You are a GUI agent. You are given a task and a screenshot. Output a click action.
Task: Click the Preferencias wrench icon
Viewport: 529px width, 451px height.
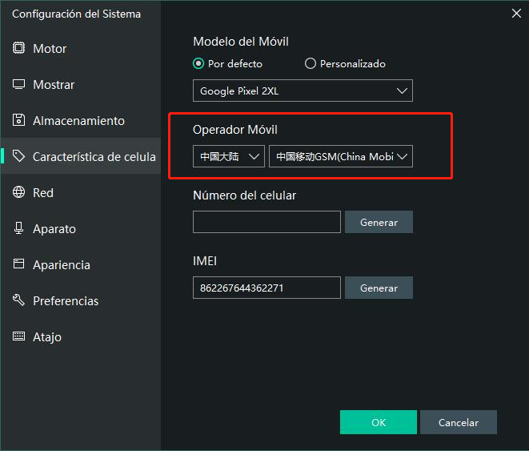(18, 300)
